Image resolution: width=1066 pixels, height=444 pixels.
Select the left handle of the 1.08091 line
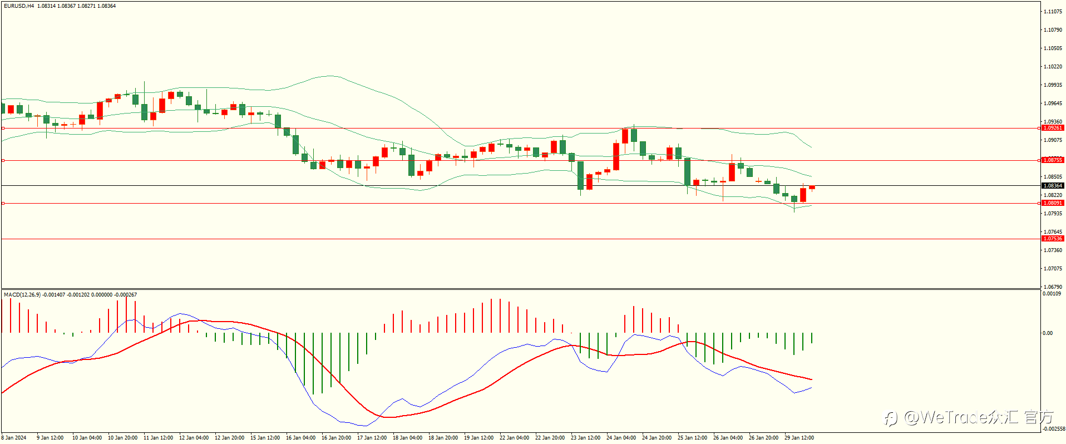[x=3, y=203]
